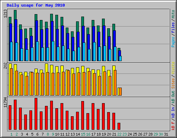177x138 pixels.
Task: Click day 19 on the x-axis
Action: (x=104, y=134)
